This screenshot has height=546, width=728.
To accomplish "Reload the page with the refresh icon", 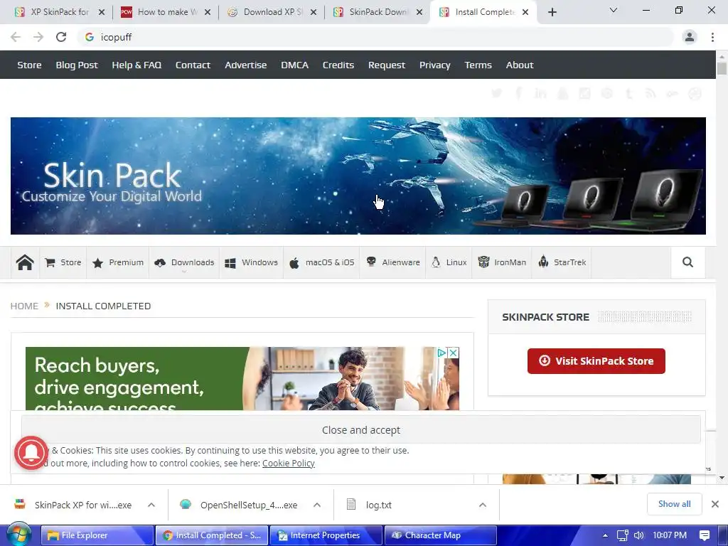I will [61, 37].
